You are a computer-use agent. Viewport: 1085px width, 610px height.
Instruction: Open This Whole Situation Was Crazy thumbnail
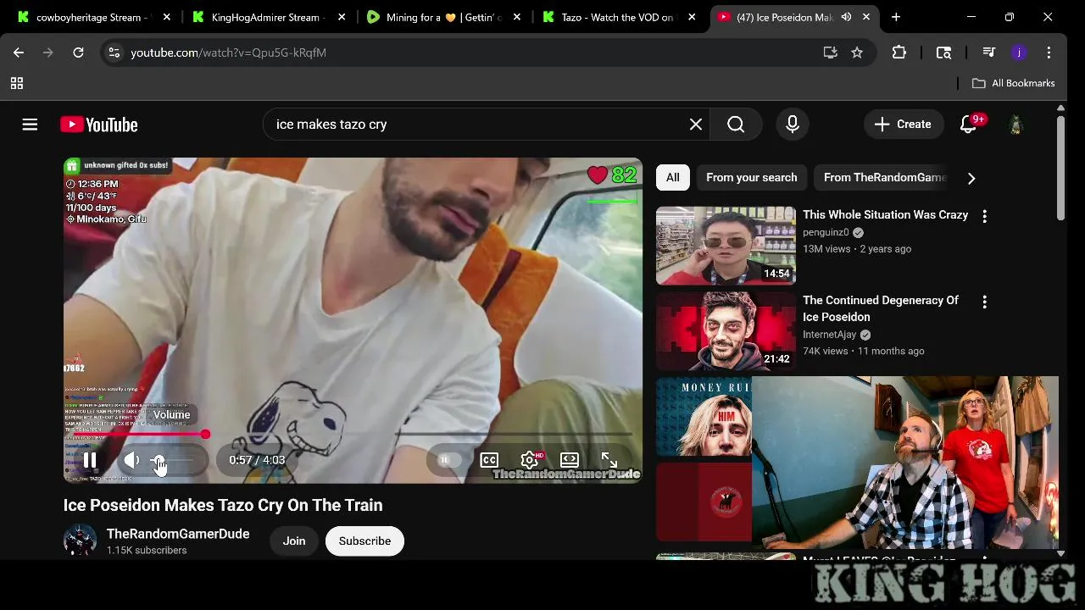726,246
